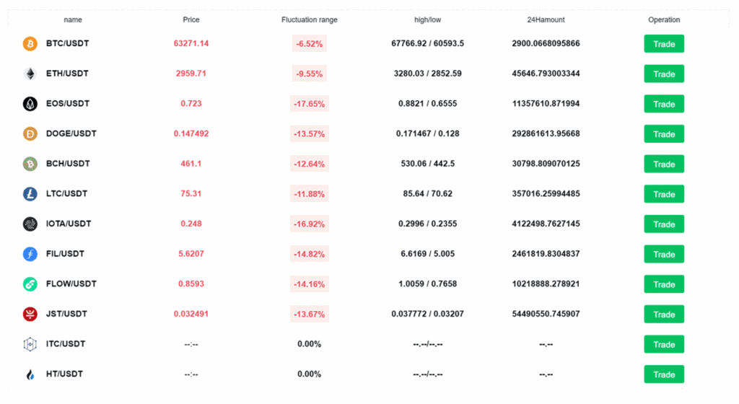Click the 24Hamount column header
This screenshot has height=404, width=739.
546,20
